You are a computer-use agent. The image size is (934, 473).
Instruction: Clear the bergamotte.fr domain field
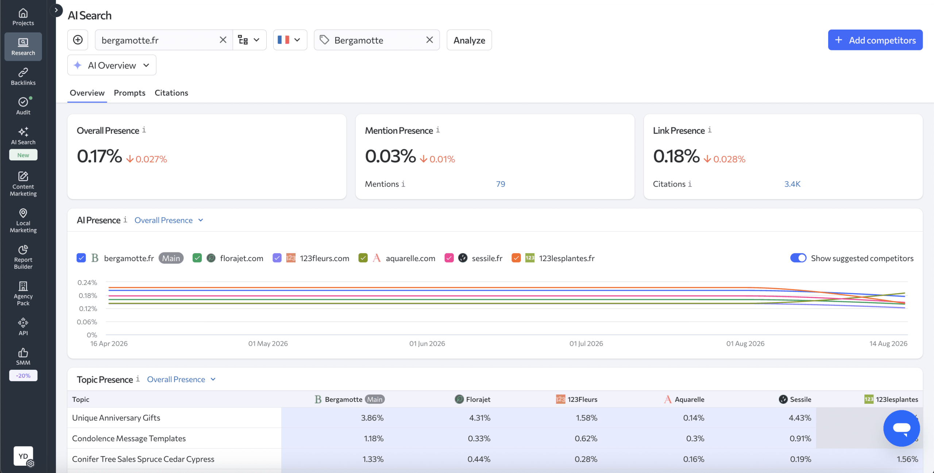(x=223, y=40)
